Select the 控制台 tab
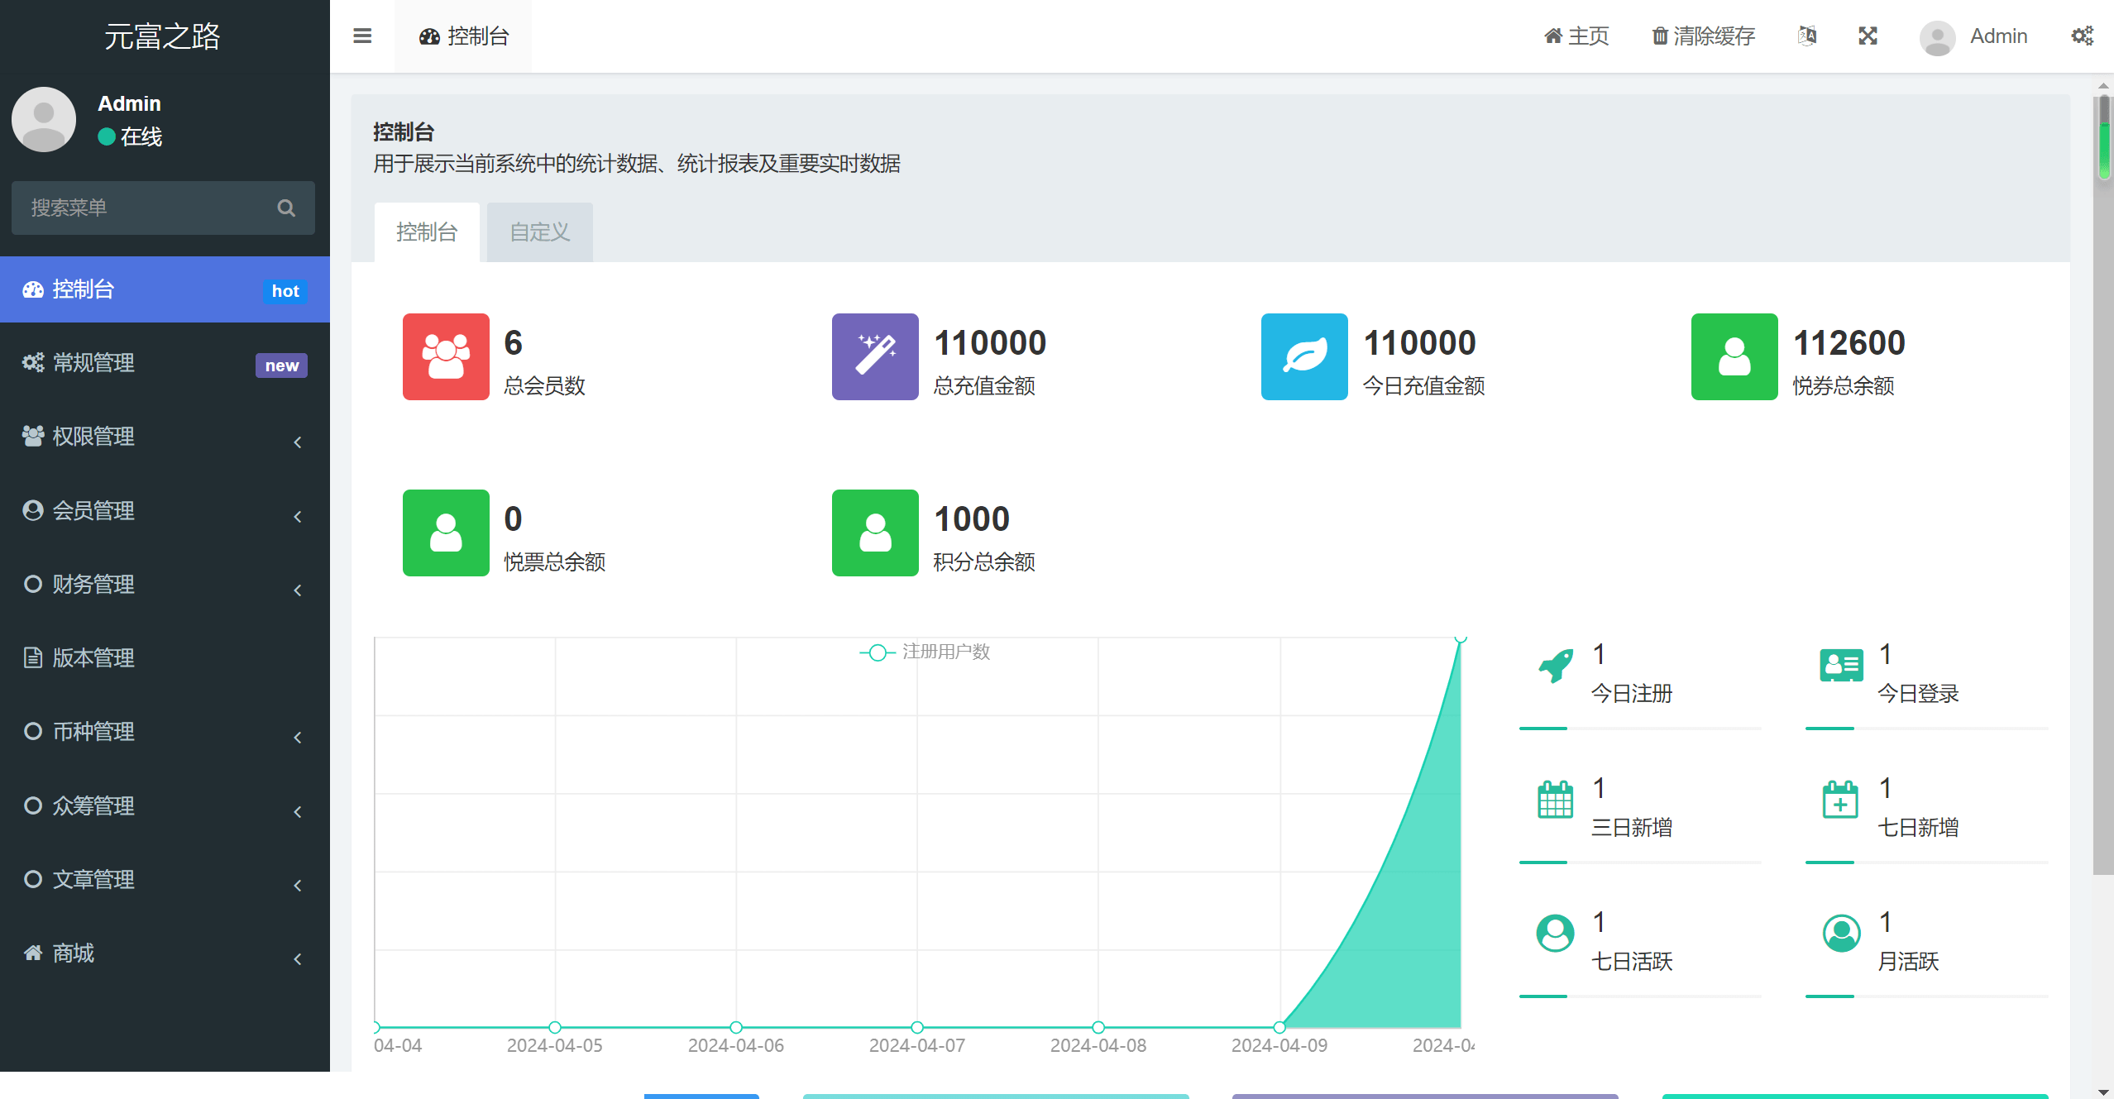The width and height of the screenshot is (2114, 1099). click(423, 232)
